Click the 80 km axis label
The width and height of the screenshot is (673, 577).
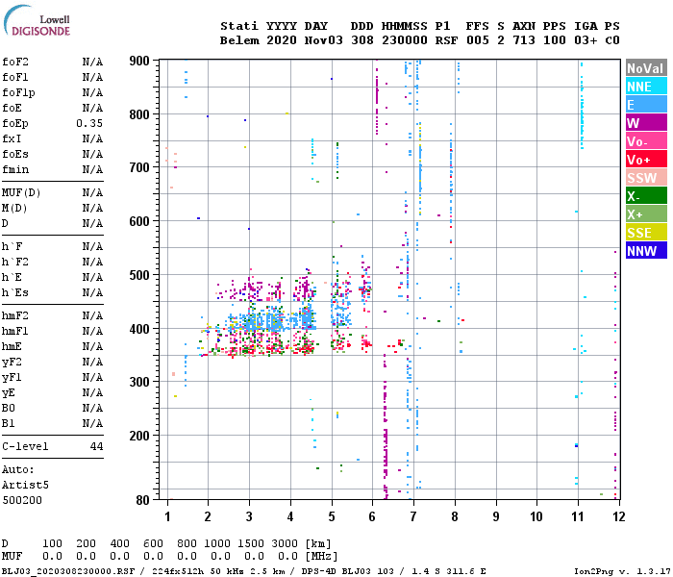[143, 500]
